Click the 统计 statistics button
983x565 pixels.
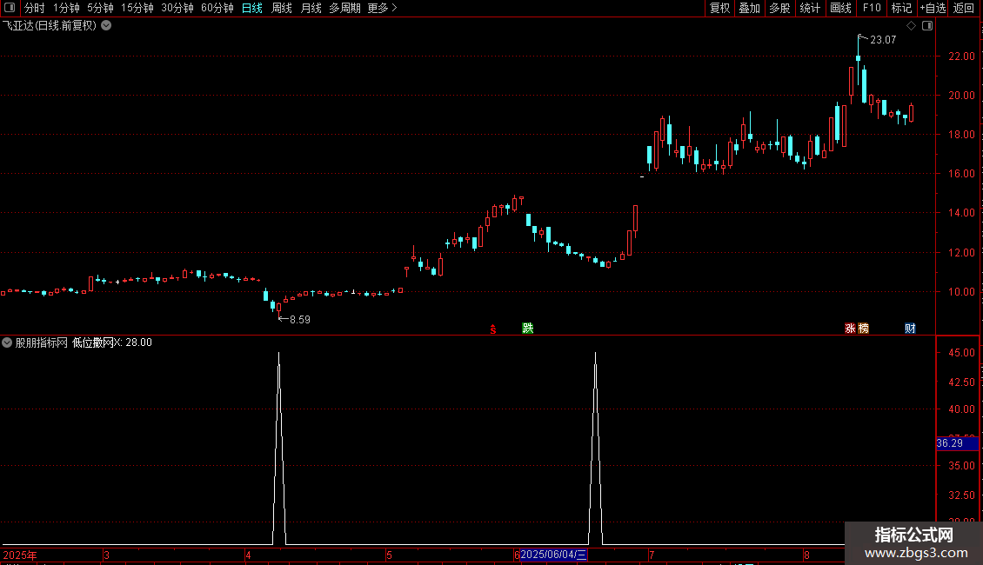810,8
